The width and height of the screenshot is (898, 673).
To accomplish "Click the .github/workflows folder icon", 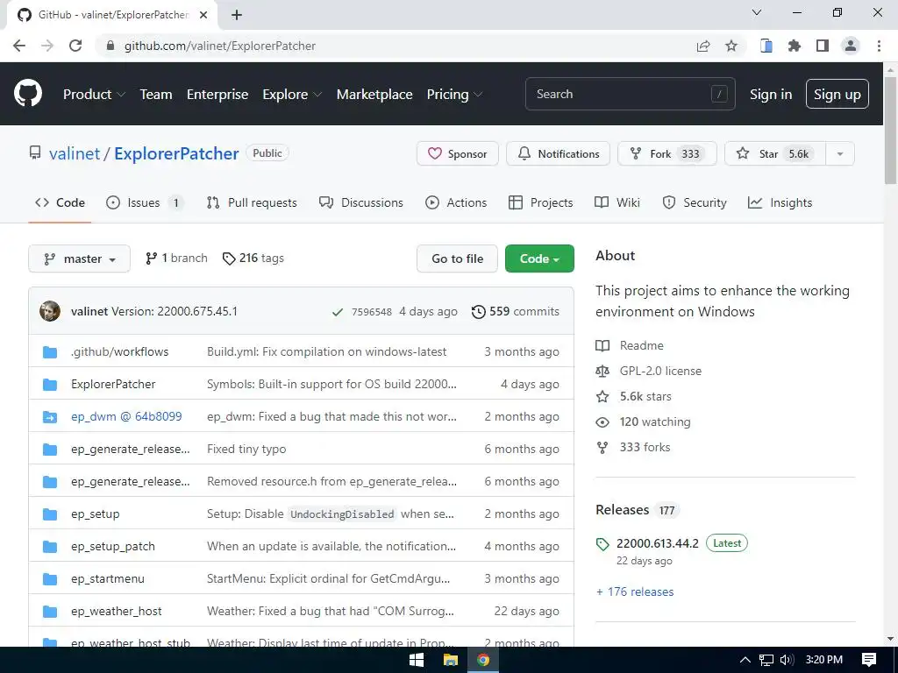I will [x=50, y=352].
